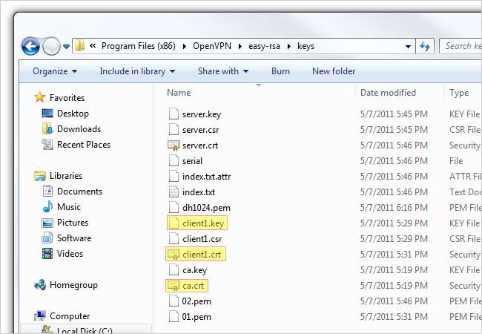
Task: Click the New folder button
Action: (333, 71)
